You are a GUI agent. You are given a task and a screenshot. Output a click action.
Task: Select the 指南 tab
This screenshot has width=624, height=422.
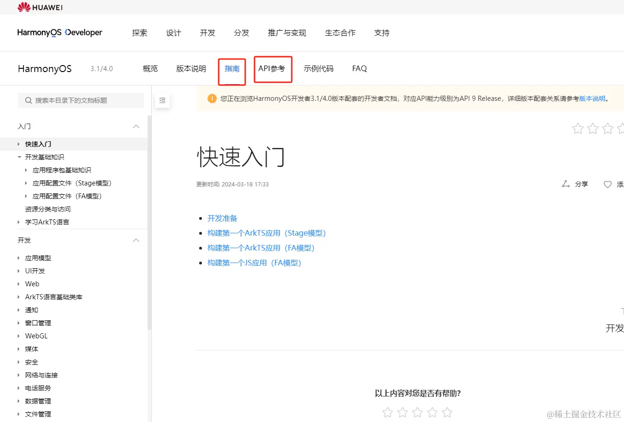click(232, 68)
